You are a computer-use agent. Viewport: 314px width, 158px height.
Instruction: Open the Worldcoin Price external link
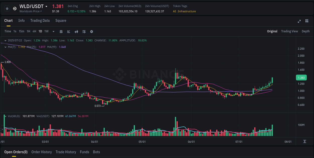(30, 11)
